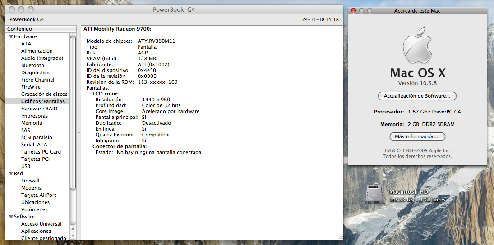The width and height of the screenshot is (494, 245).
Task: Close the Acerca de este Mac window
Action: (x=353, y=11)
